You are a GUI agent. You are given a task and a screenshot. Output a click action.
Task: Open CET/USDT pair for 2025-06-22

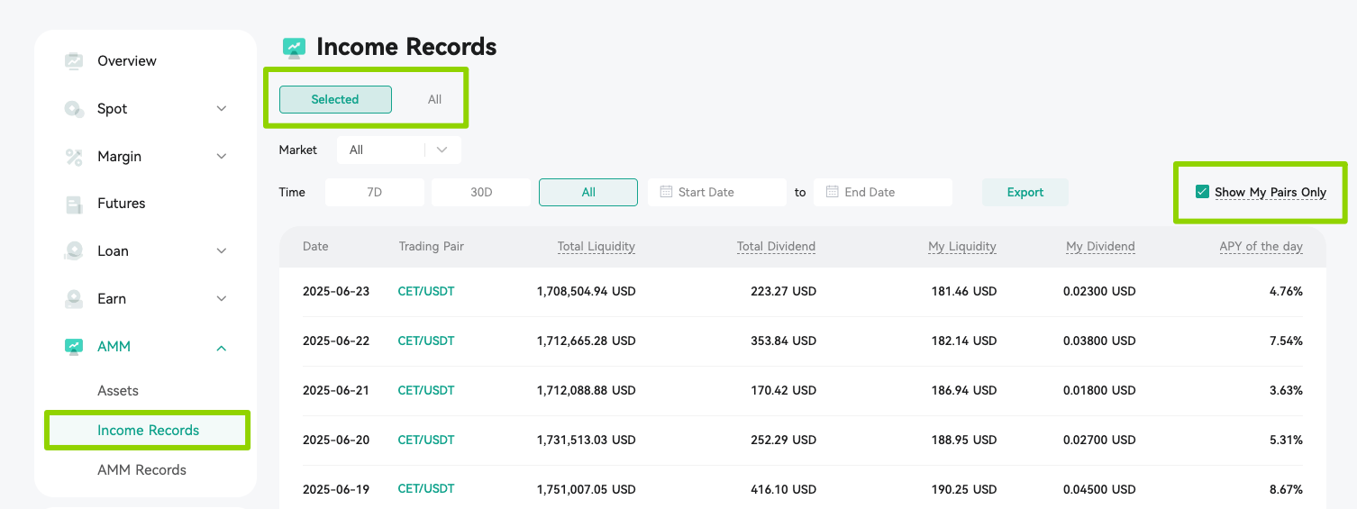click(x=426, y=341)
